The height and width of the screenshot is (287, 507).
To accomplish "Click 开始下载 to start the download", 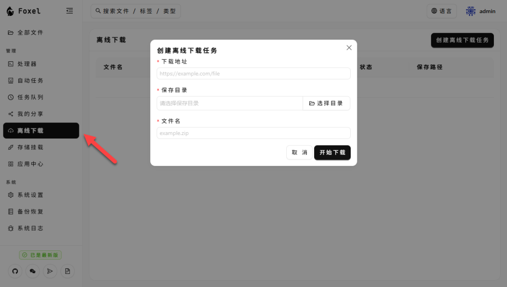I will [x=332, y=152].
